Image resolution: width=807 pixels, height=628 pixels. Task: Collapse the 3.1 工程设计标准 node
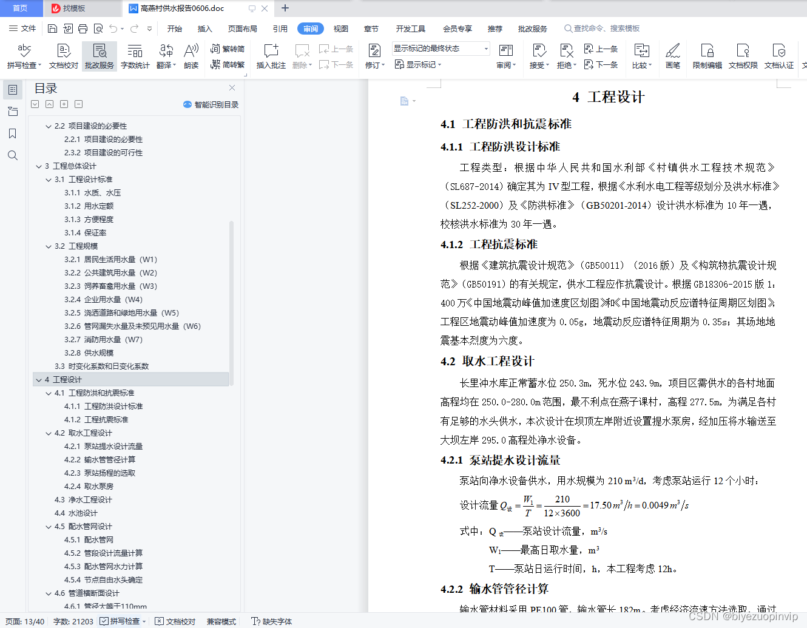(49, 180)
